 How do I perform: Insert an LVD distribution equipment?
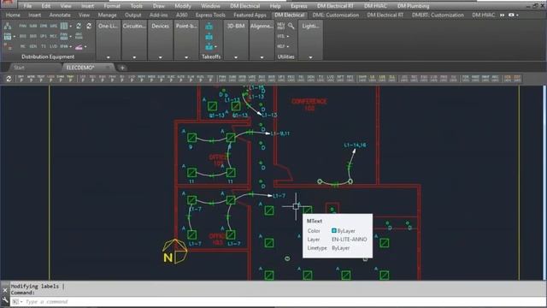pyautogui.click(x=53, y=46)
